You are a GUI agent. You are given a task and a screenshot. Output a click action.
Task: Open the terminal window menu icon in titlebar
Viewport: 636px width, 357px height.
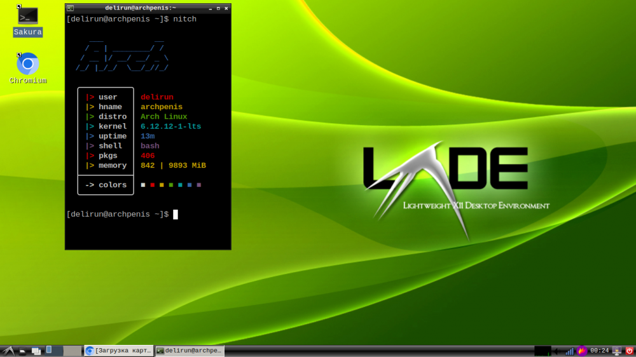click(70, 8)
